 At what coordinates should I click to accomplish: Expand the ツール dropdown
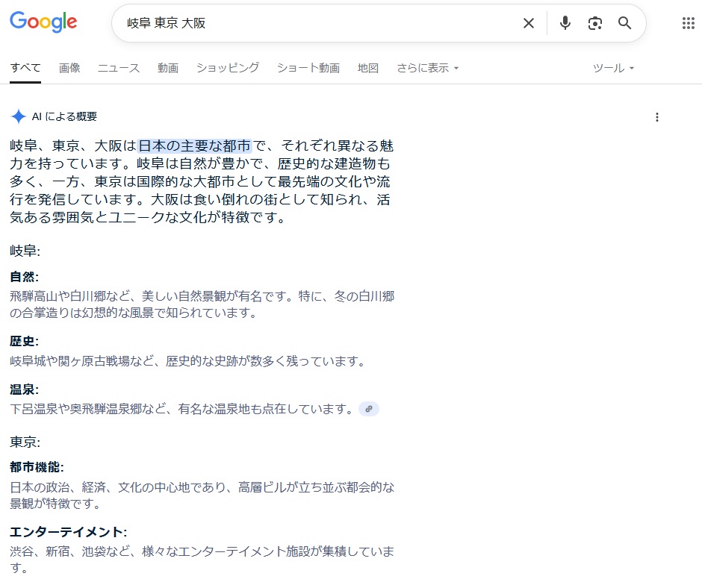(x=613, y=68)
